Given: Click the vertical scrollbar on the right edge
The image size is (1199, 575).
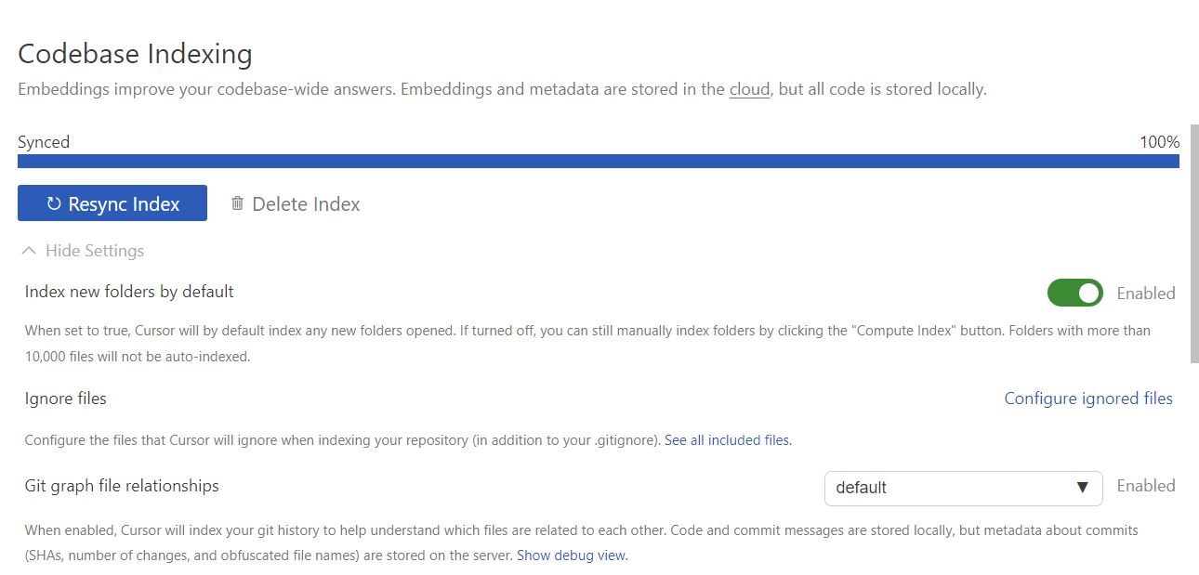Looking at the screenshot, I should (x=1194, y=243).
